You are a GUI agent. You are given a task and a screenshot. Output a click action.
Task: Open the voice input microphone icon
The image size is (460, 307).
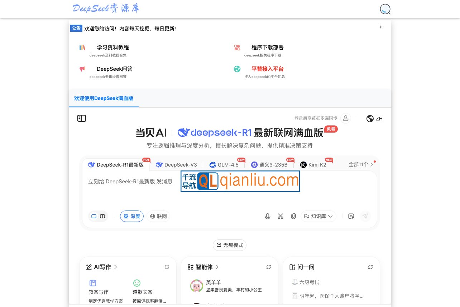point(268,216)
